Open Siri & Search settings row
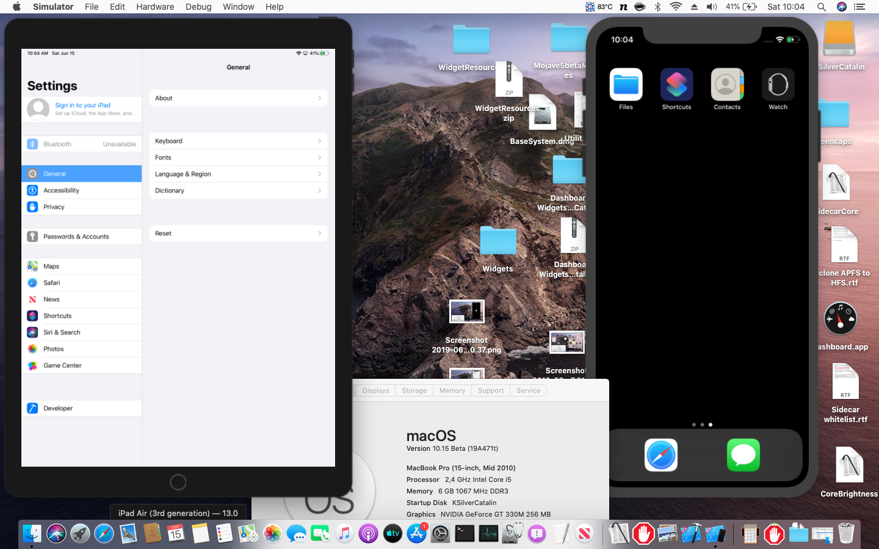 82,332
